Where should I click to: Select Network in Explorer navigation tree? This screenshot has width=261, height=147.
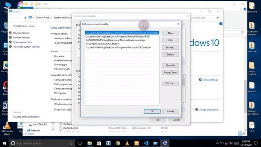click(x=35, y=130)
